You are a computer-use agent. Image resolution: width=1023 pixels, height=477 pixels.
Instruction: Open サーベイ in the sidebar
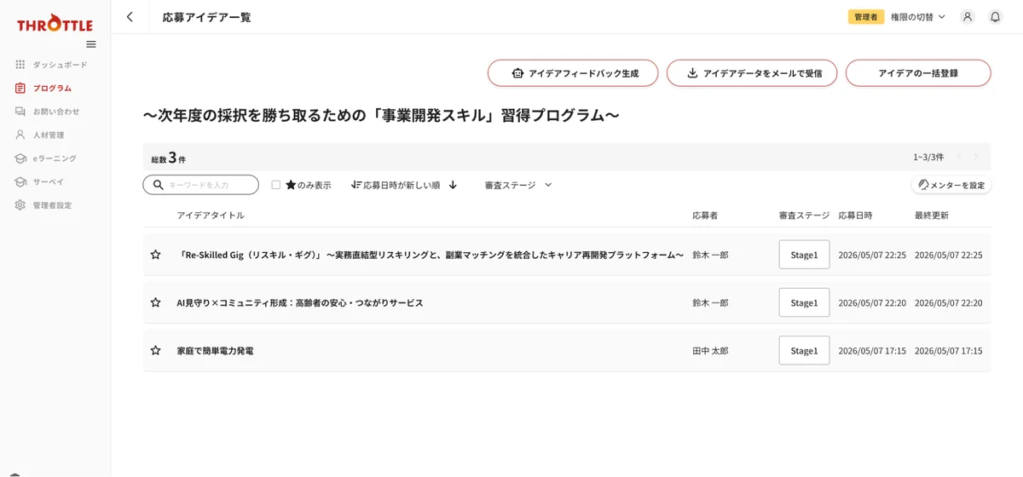click(x=40, y=181)
